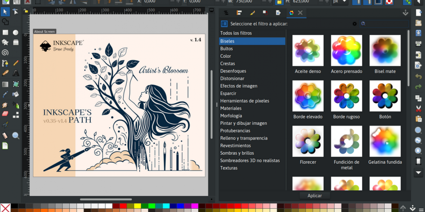Select the Rectangle tool

coord(5,32)
